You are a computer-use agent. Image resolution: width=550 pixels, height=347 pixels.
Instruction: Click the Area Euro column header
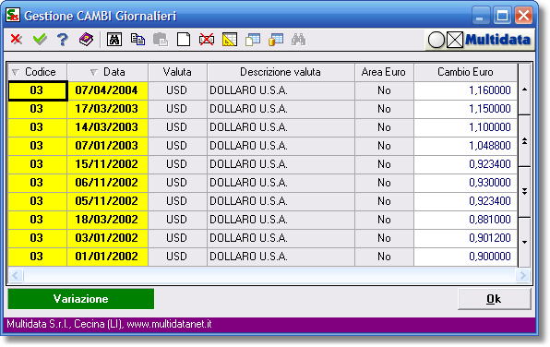click(384, 72)
